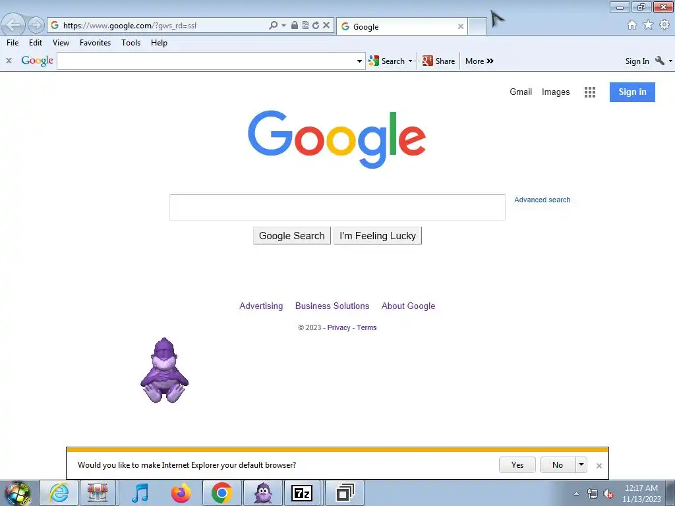
Task: Open the Tools gear icon
Action: (x=664, y=25)
